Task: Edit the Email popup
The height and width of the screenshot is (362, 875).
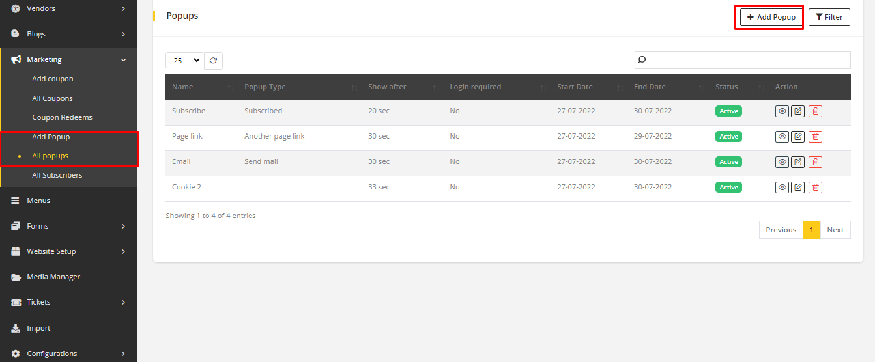Action: point(797,162)
